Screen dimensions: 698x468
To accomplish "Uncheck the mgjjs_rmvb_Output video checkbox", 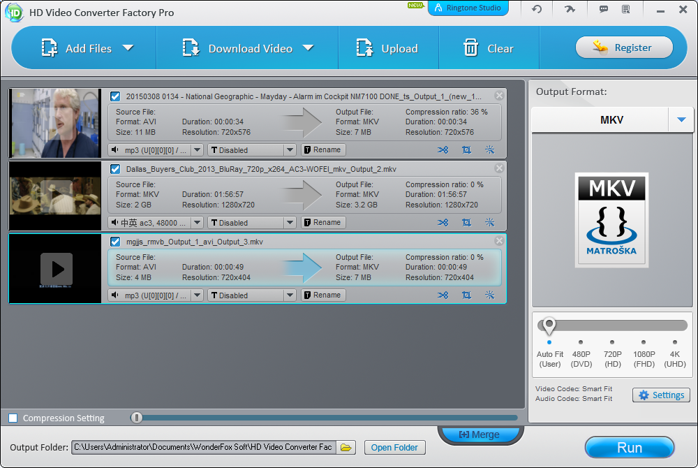I will (x=115, y=242).
